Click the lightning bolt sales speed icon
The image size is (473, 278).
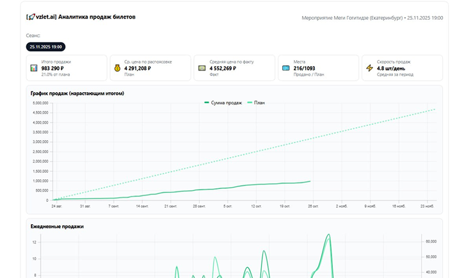point(369,67)
